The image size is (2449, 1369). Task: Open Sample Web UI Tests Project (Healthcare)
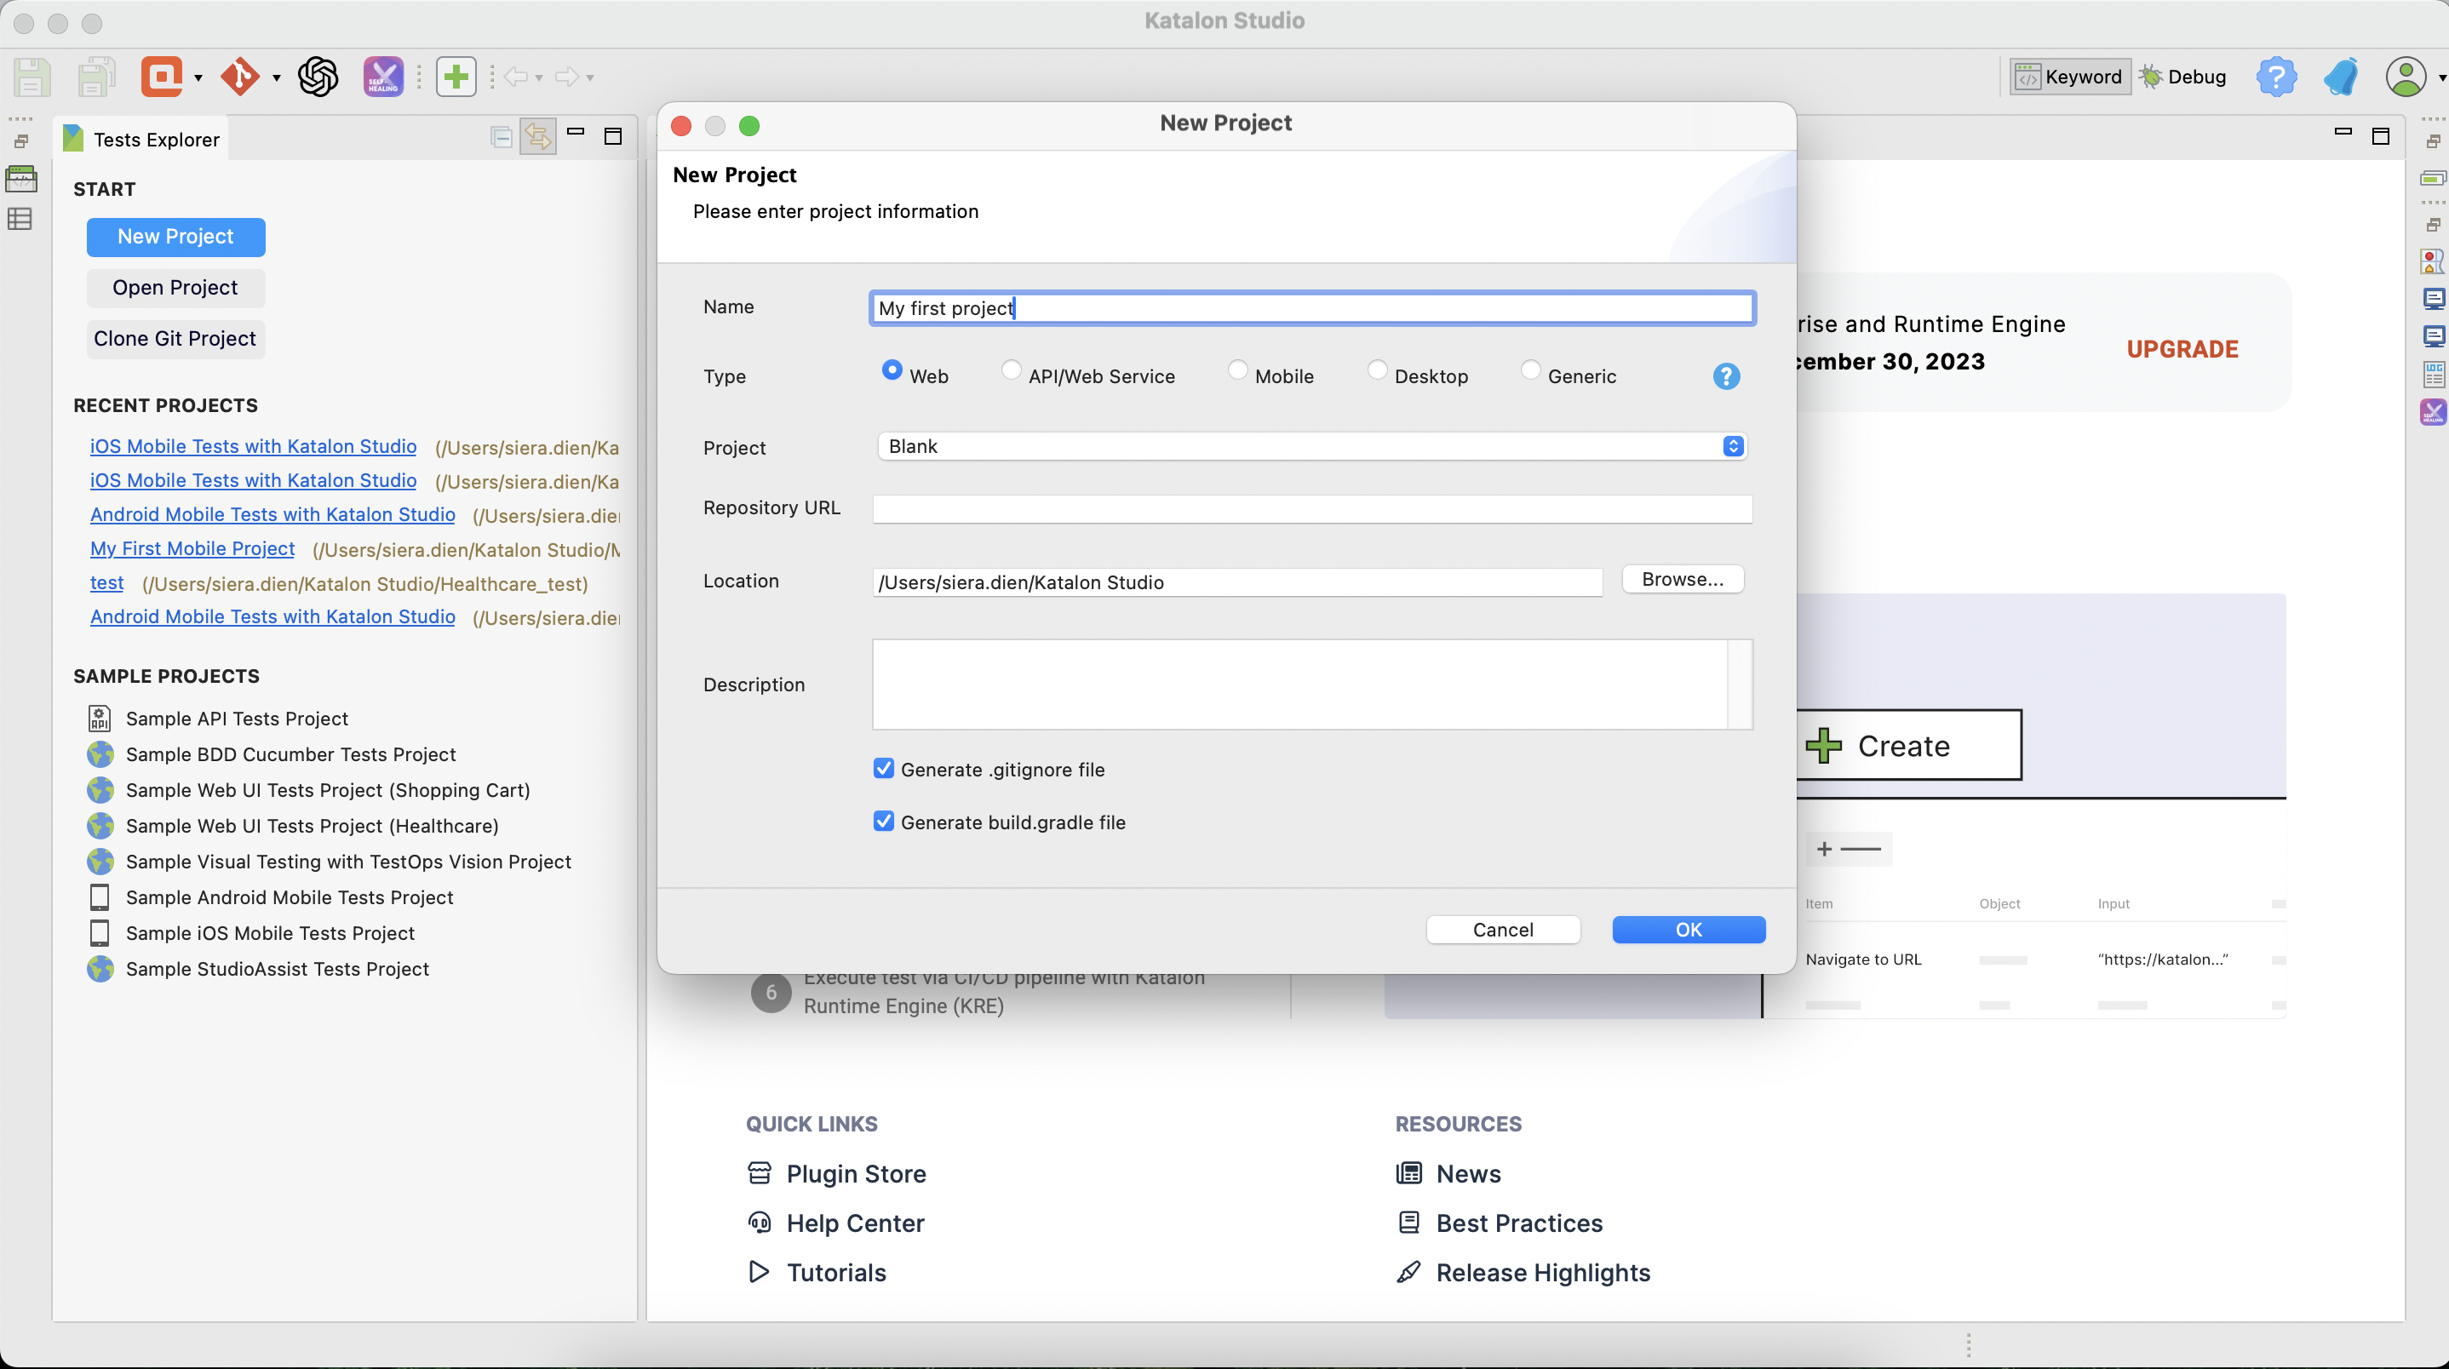(312, 826)
